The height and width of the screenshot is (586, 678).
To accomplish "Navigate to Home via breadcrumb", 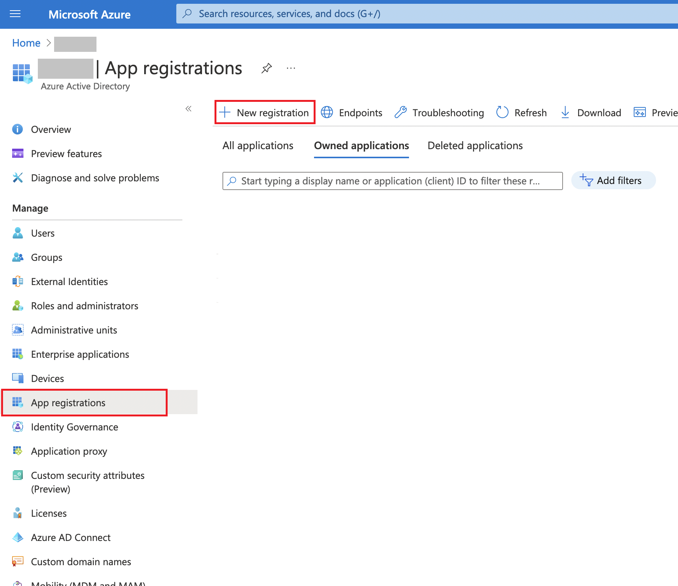I will (x=26, y=43).
